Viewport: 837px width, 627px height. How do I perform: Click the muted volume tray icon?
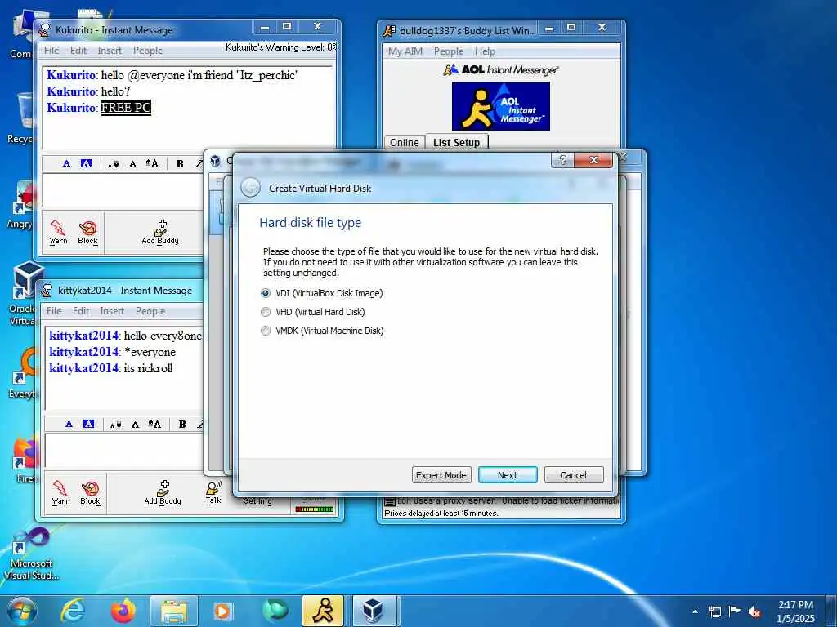click(x=754, y=611)
